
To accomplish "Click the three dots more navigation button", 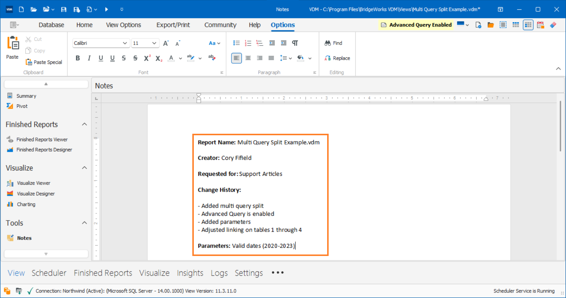I will point(278,273).
